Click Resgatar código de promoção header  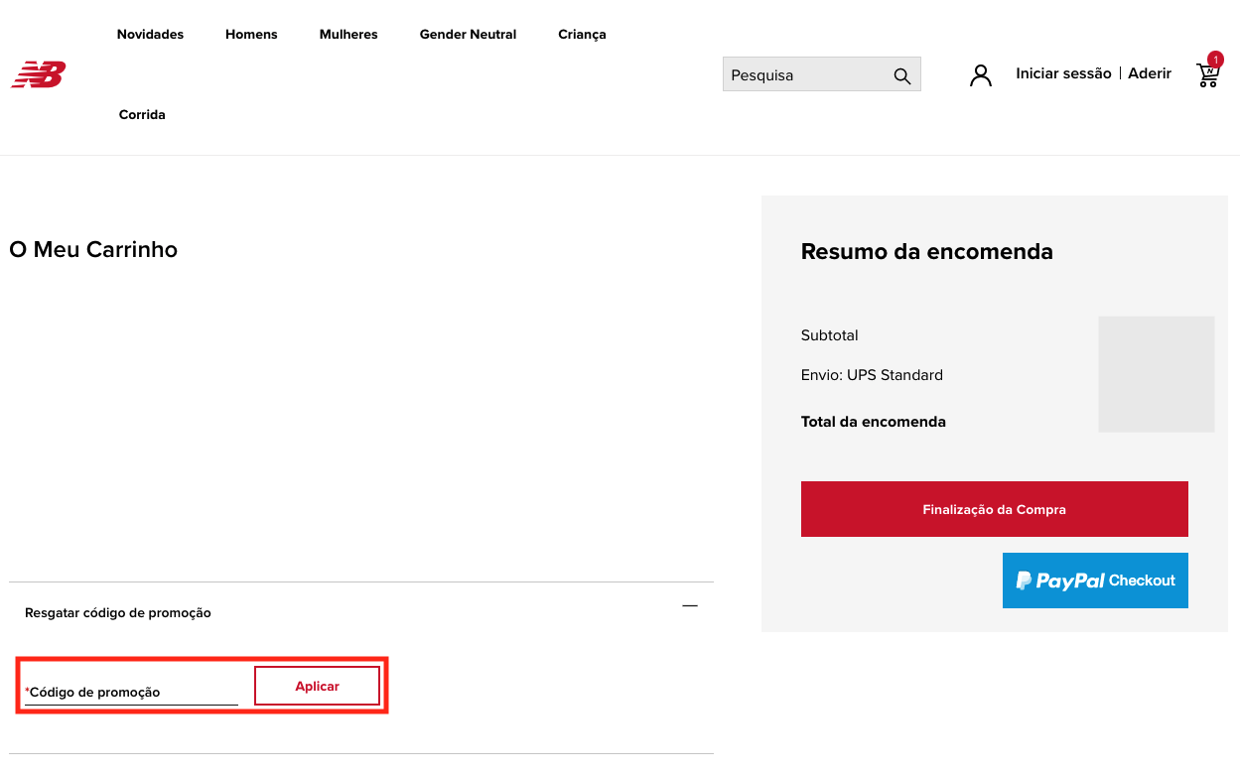coord(118,613)
